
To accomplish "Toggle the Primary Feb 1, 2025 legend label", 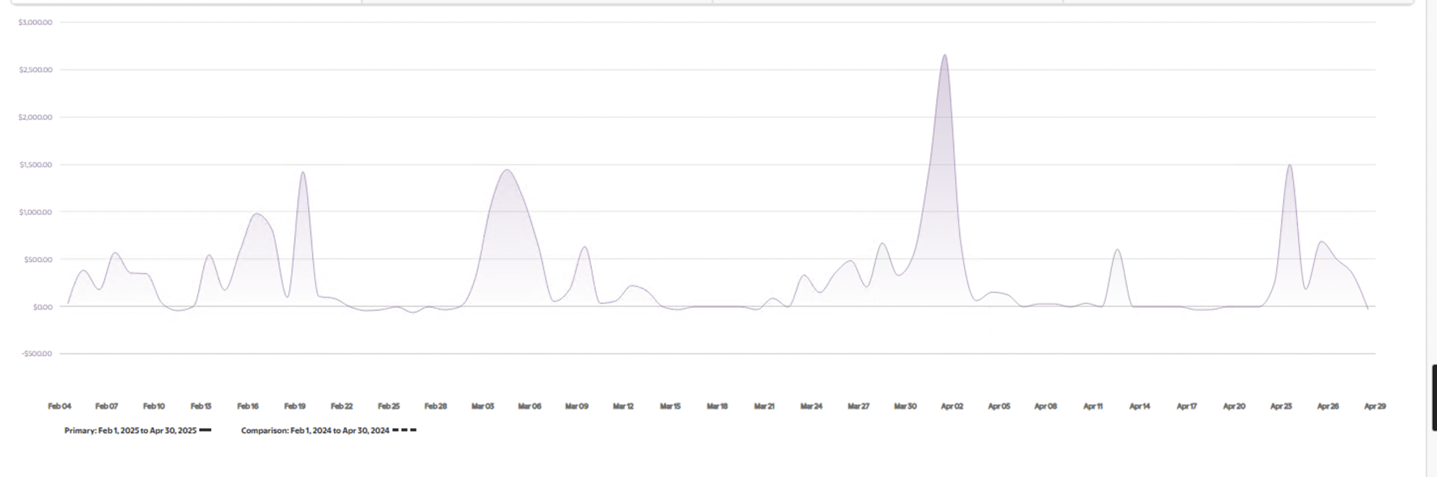I will [x=130, y=430].
